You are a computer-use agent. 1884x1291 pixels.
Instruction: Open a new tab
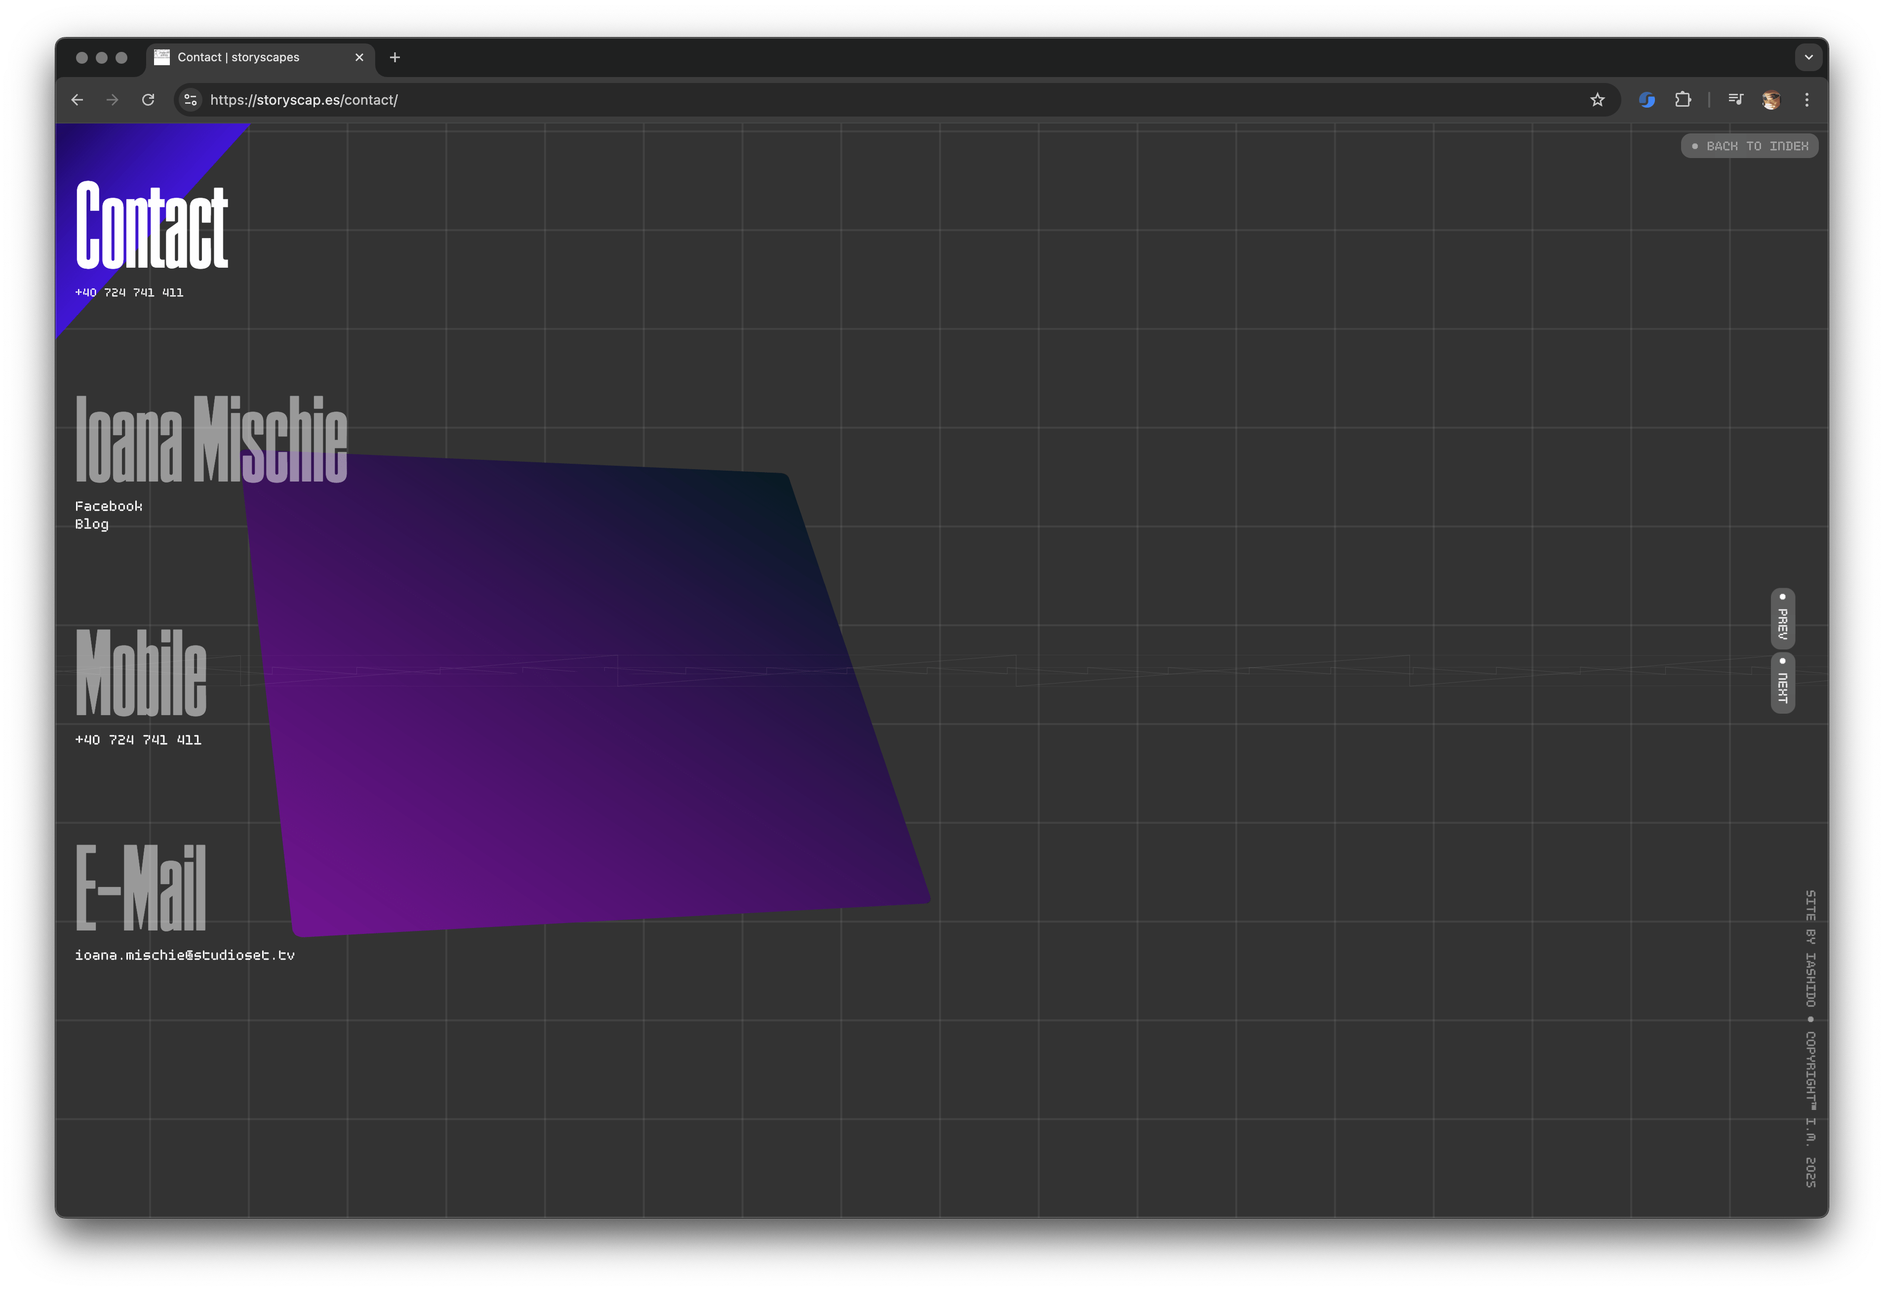[395, 58]
